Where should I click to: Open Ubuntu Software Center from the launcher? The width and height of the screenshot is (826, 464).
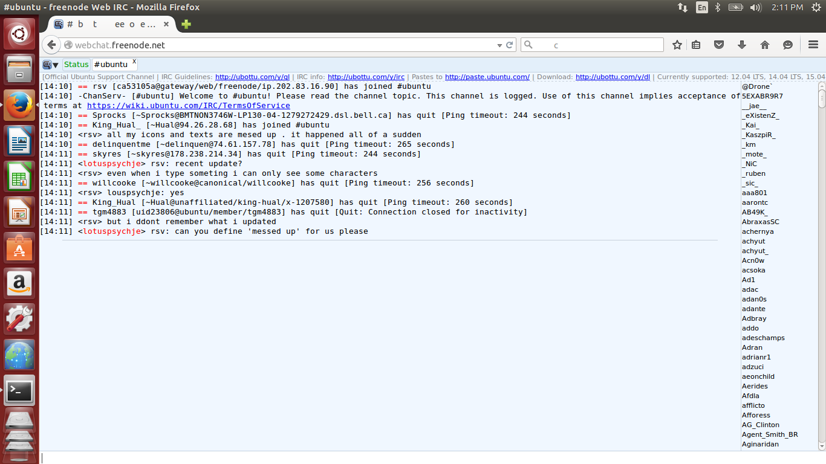20,247
